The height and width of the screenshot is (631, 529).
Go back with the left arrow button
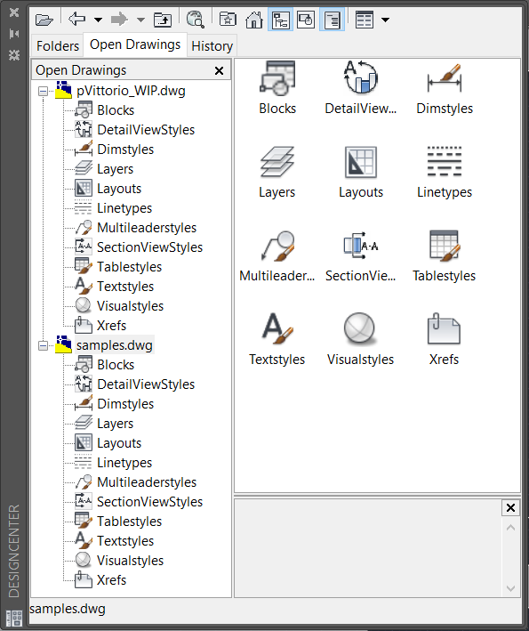click(76, 19)
